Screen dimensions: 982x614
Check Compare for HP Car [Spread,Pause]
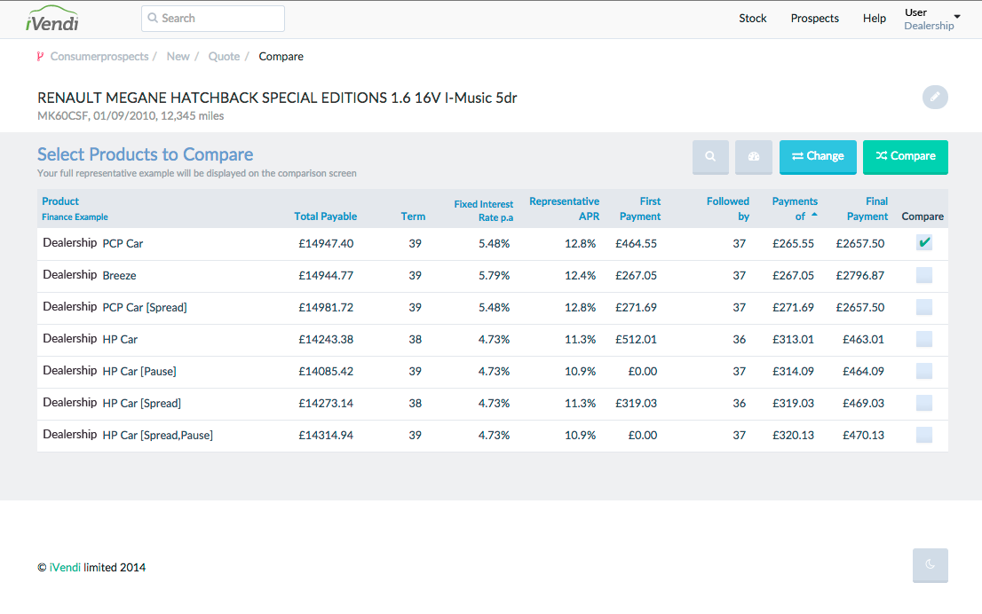pyautogui.click(x=923, y=435)
